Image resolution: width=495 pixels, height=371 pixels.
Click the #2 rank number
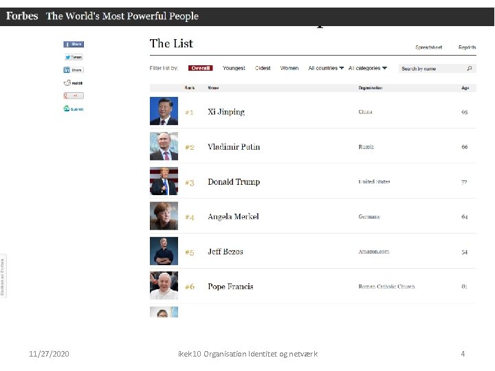(x=190, y=147)
